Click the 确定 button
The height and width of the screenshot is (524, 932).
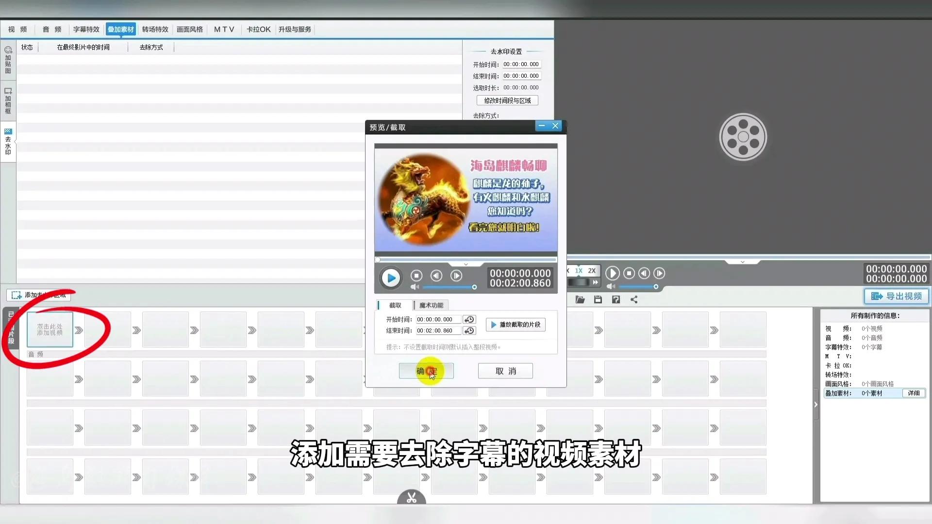click(426, 371)
